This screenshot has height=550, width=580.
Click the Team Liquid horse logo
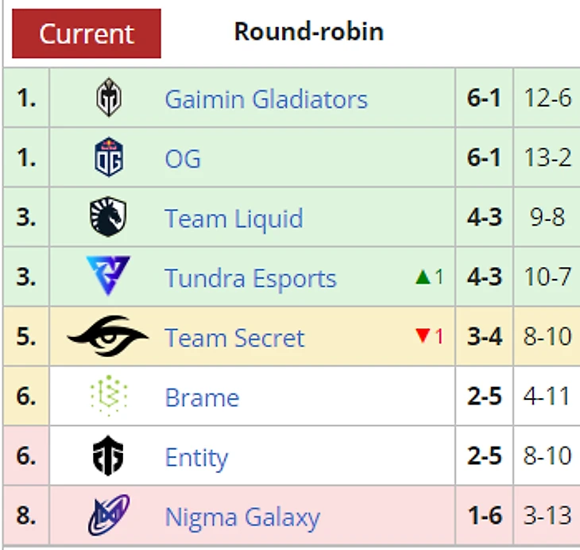click(x=109, y=218)
